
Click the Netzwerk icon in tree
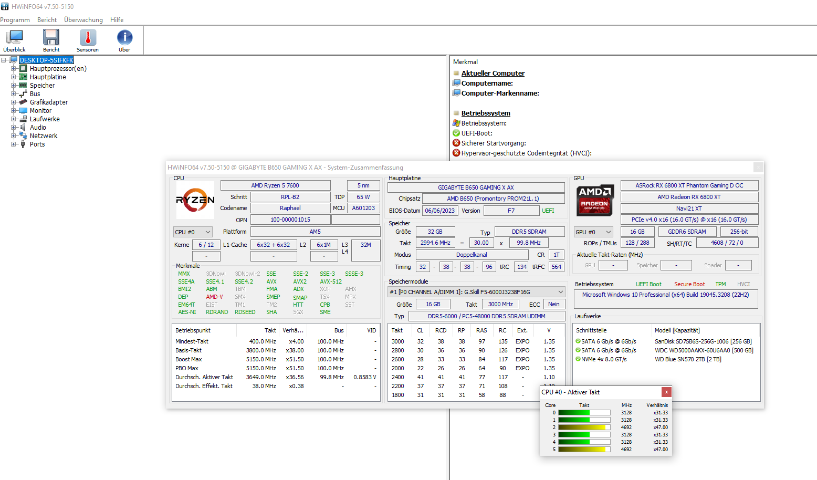[23, 136]
